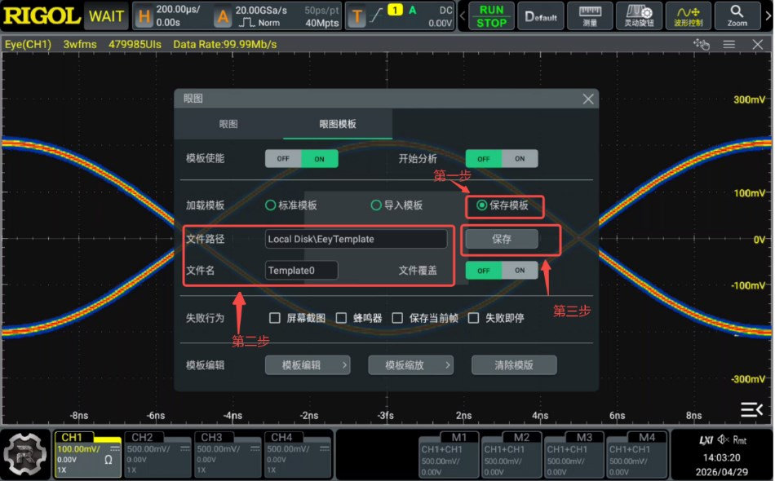The height and width of the screenshot is (481, 775).
Task: Toggle the 开始分析 switch
Action: 502,158
